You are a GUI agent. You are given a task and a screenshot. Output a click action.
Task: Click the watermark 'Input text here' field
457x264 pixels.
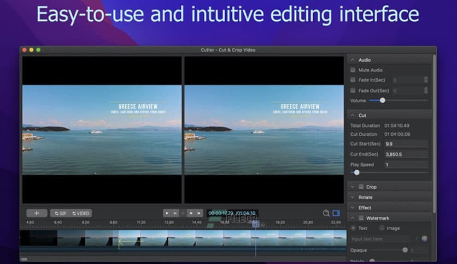(x=381, y=239)
